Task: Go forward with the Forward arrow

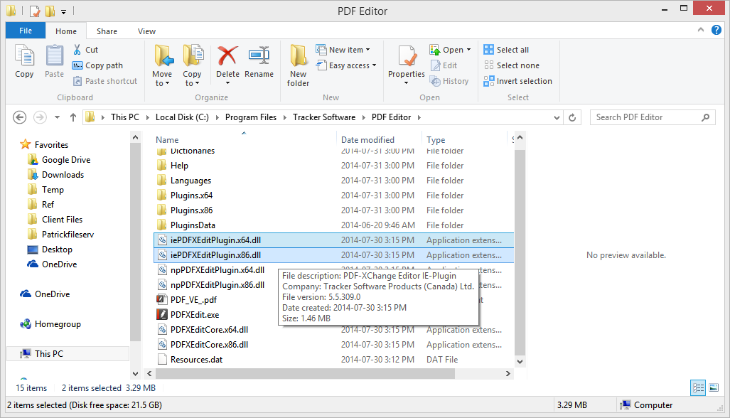Action: click(x=40, y=117)
